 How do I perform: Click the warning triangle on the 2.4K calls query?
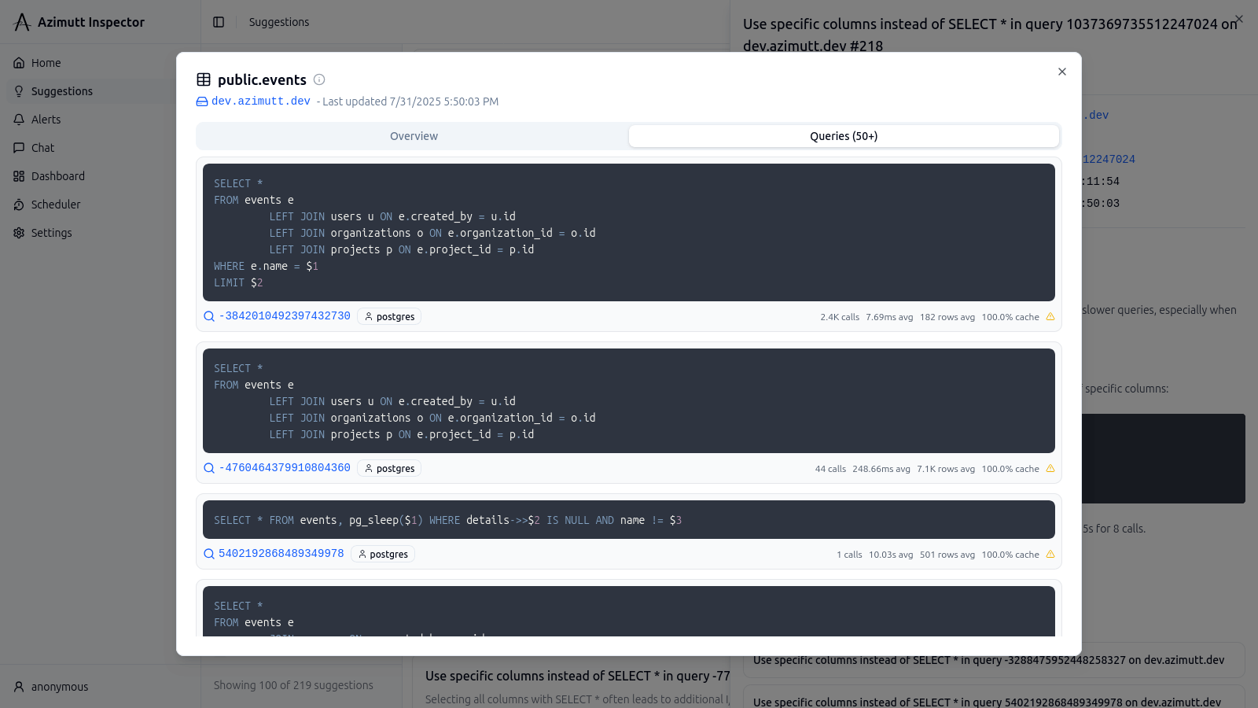point(1050,317)
